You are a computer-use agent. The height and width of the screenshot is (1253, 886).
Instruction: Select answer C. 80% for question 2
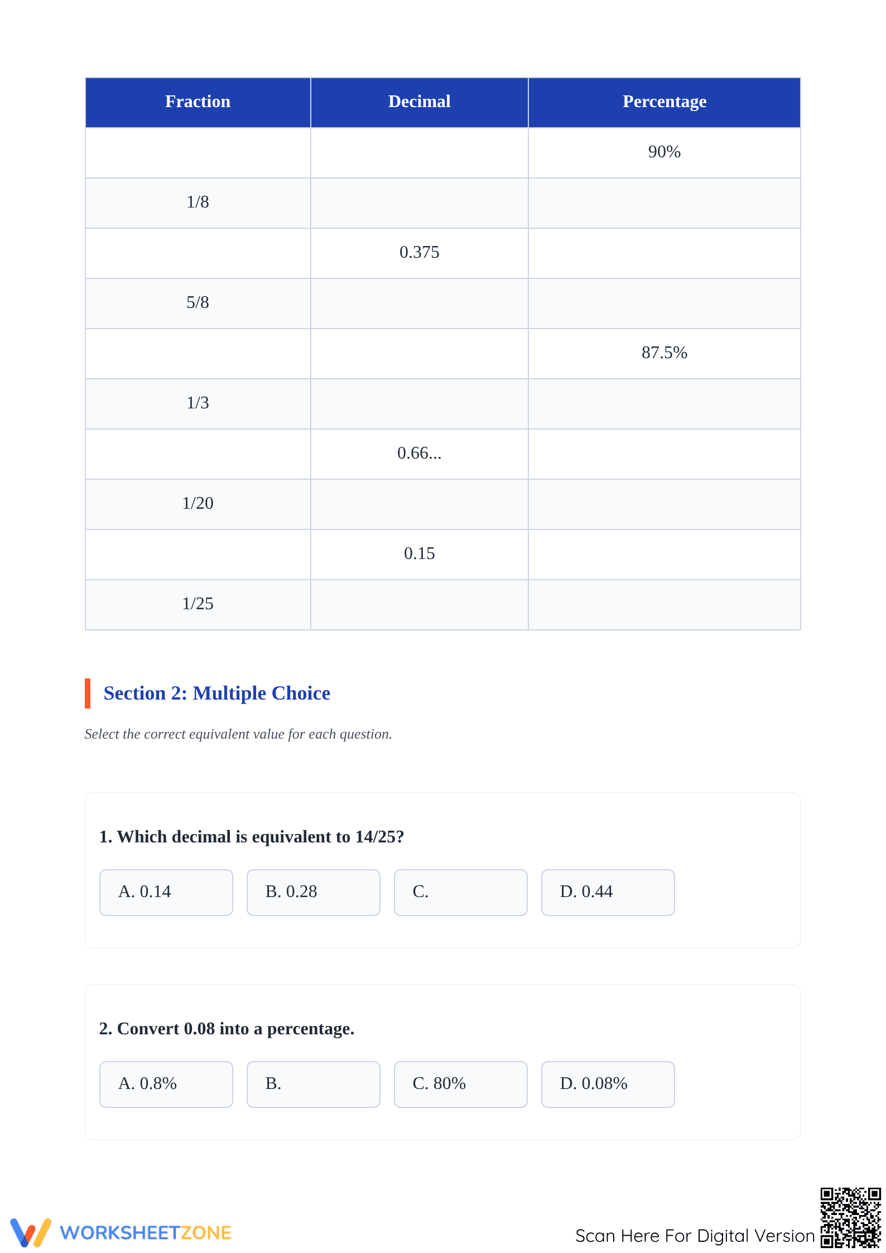(461, 1084)
